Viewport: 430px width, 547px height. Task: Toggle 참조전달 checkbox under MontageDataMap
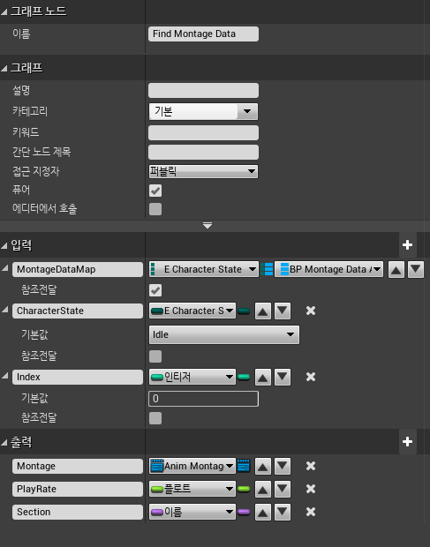click(155, 290)
